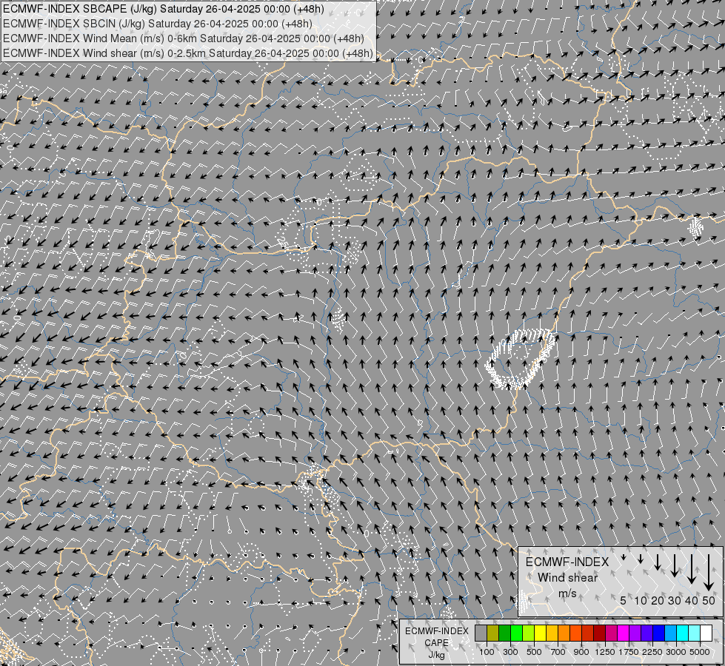Click the '10' label under the shear arrows
Image resolution: width=725 pixels, height=666 pixels.
click(x=641, y=600)
